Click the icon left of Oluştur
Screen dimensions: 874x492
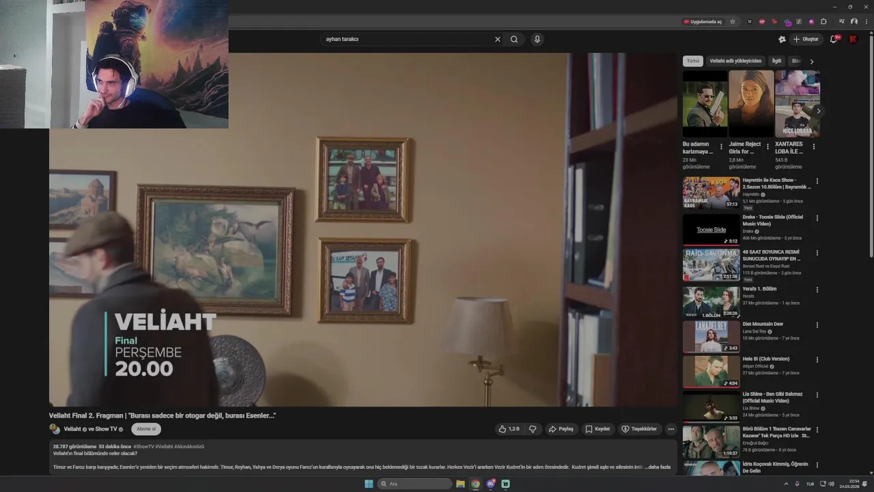tap(782, 39)
